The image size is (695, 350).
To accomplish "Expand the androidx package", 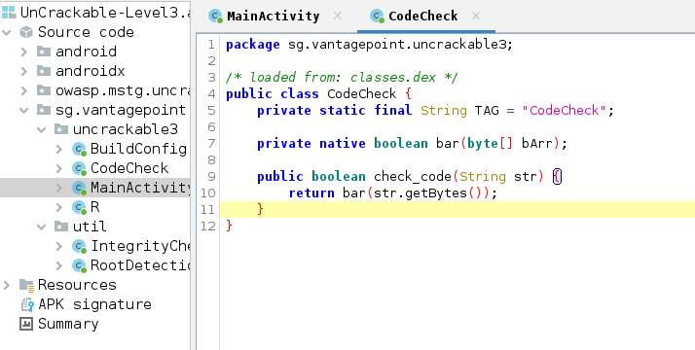I will (x=24, y=71).
